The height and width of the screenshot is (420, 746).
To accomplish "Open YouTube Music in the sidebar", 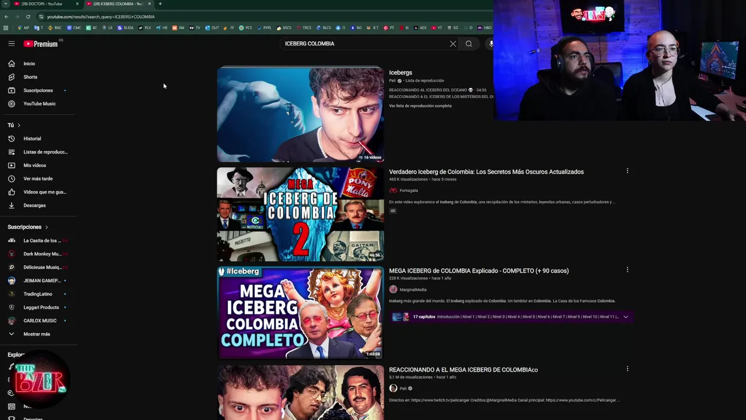I will tap(40, 104).
